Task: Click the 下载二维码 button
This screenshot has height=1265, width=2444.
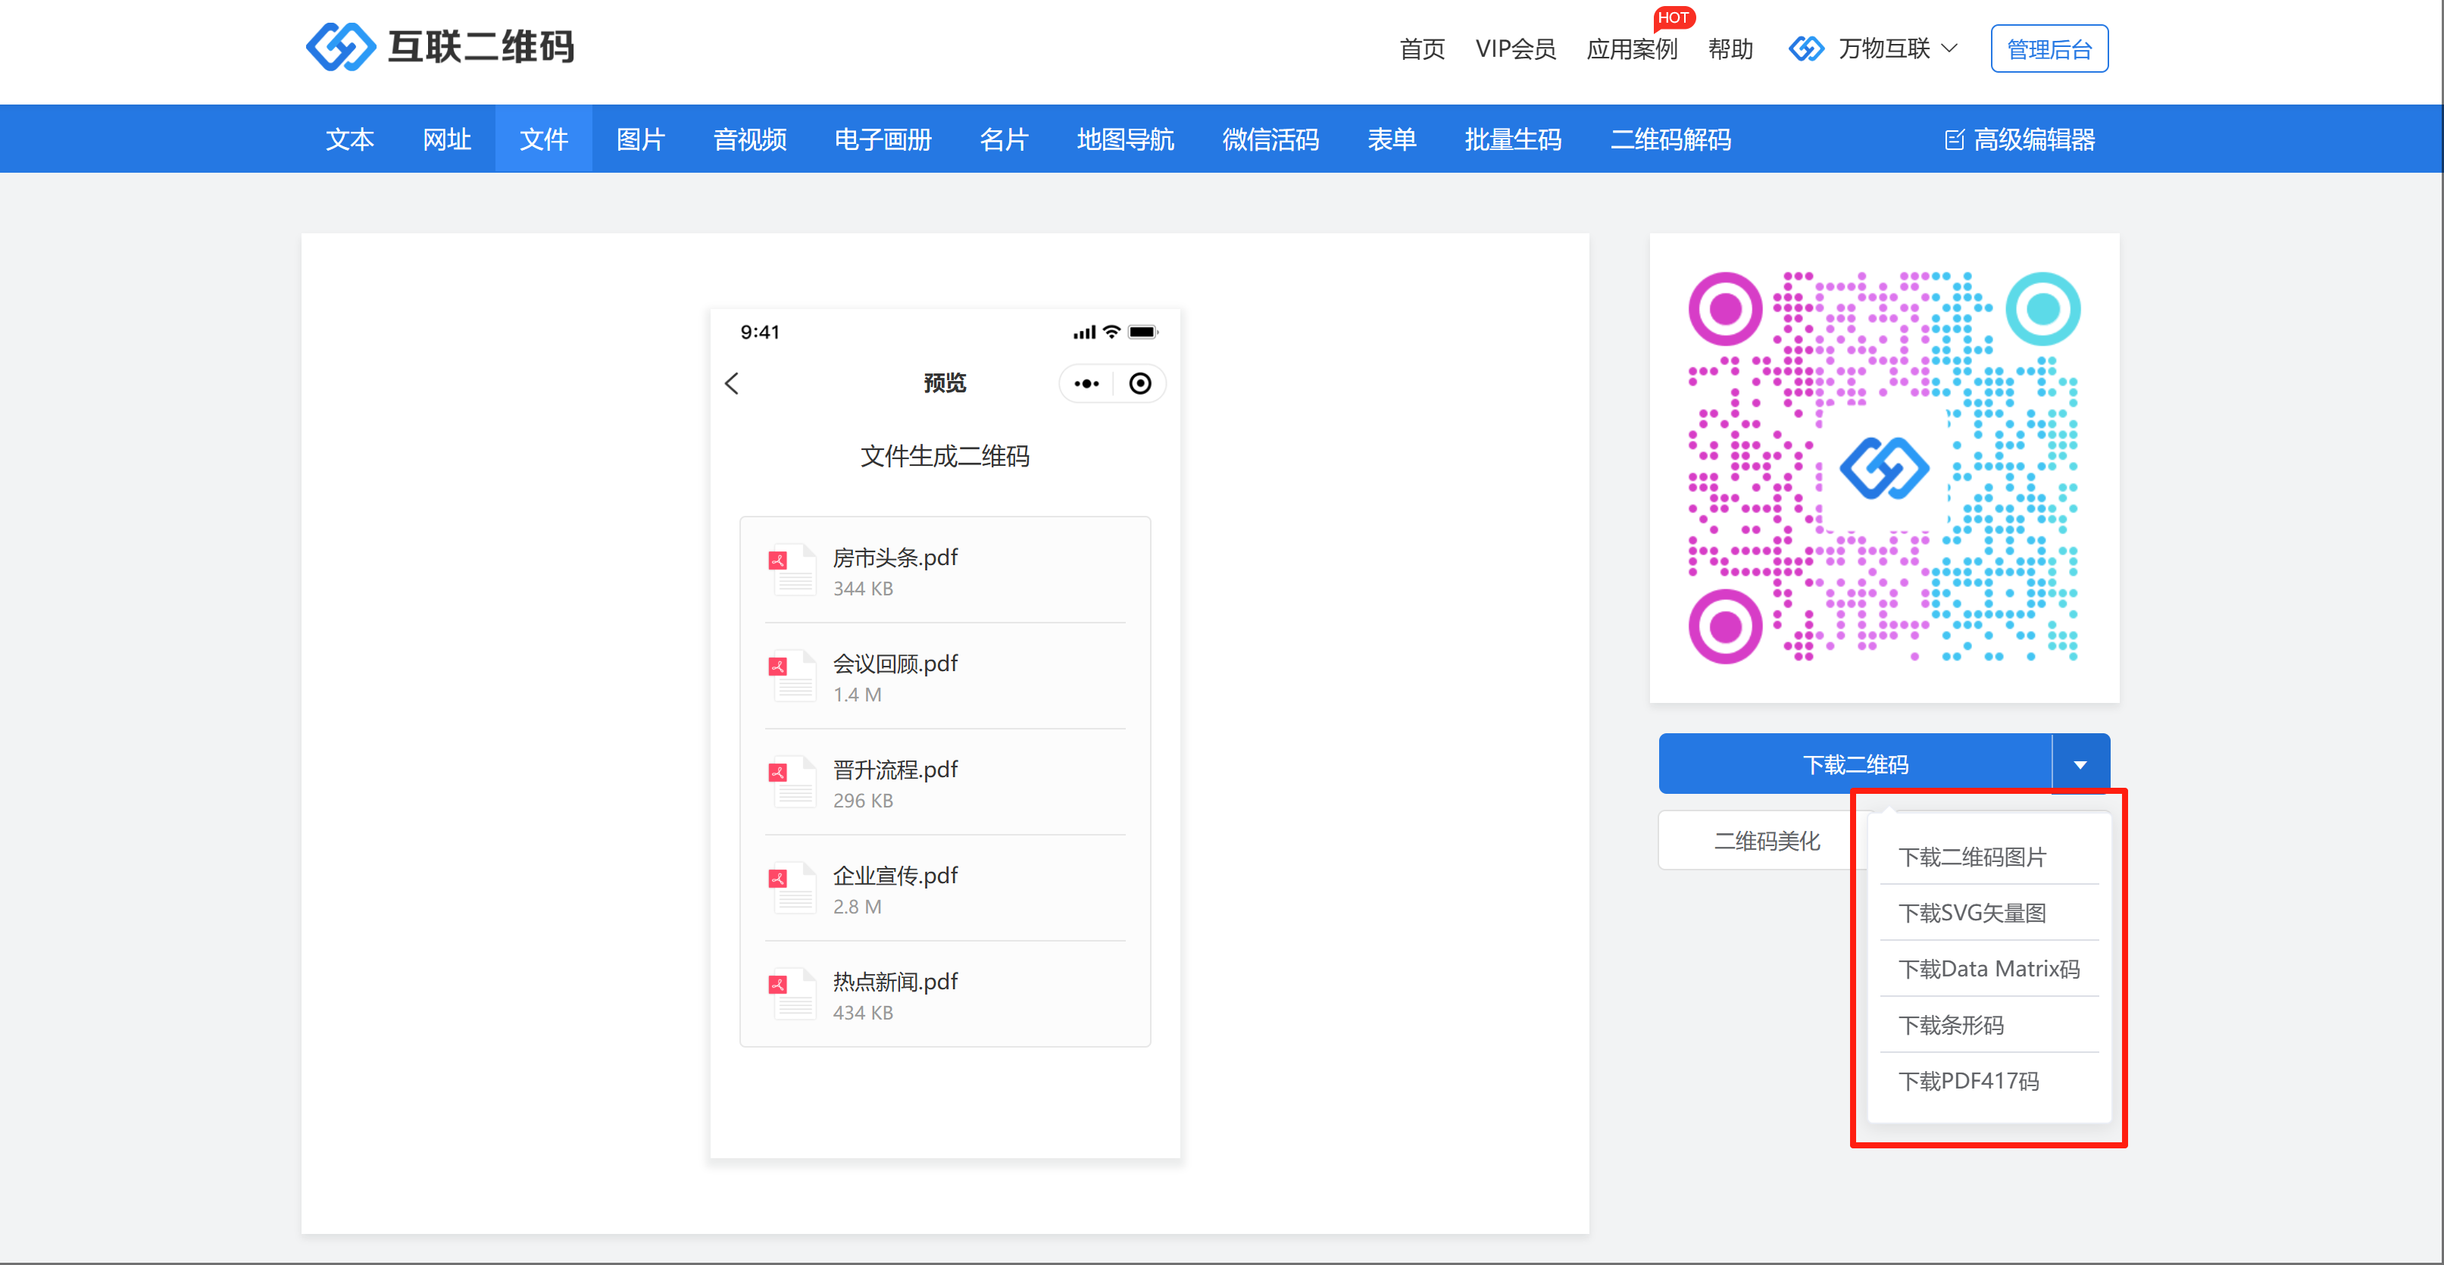Action: 1855,764
